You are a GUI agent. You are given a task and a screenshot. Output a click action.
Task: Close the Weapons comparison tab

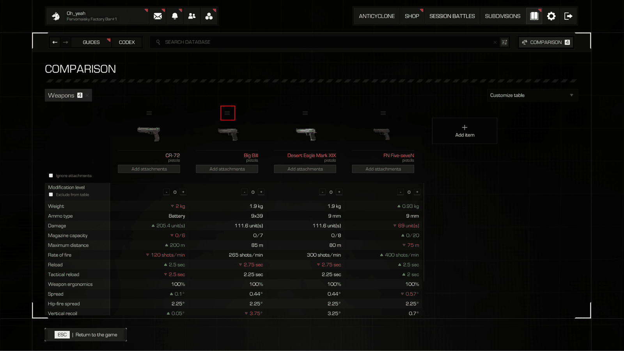87,95
